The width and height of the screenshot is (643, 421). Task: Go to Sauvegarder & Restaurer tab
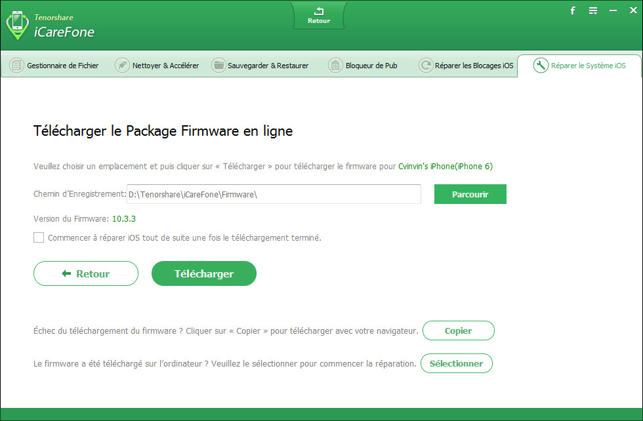tap(260, 65)
